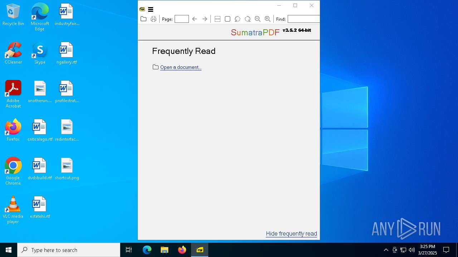Open Task View from the taskbar
The width and height of the screenshot is (458, 257).
(x=129, y=250)
